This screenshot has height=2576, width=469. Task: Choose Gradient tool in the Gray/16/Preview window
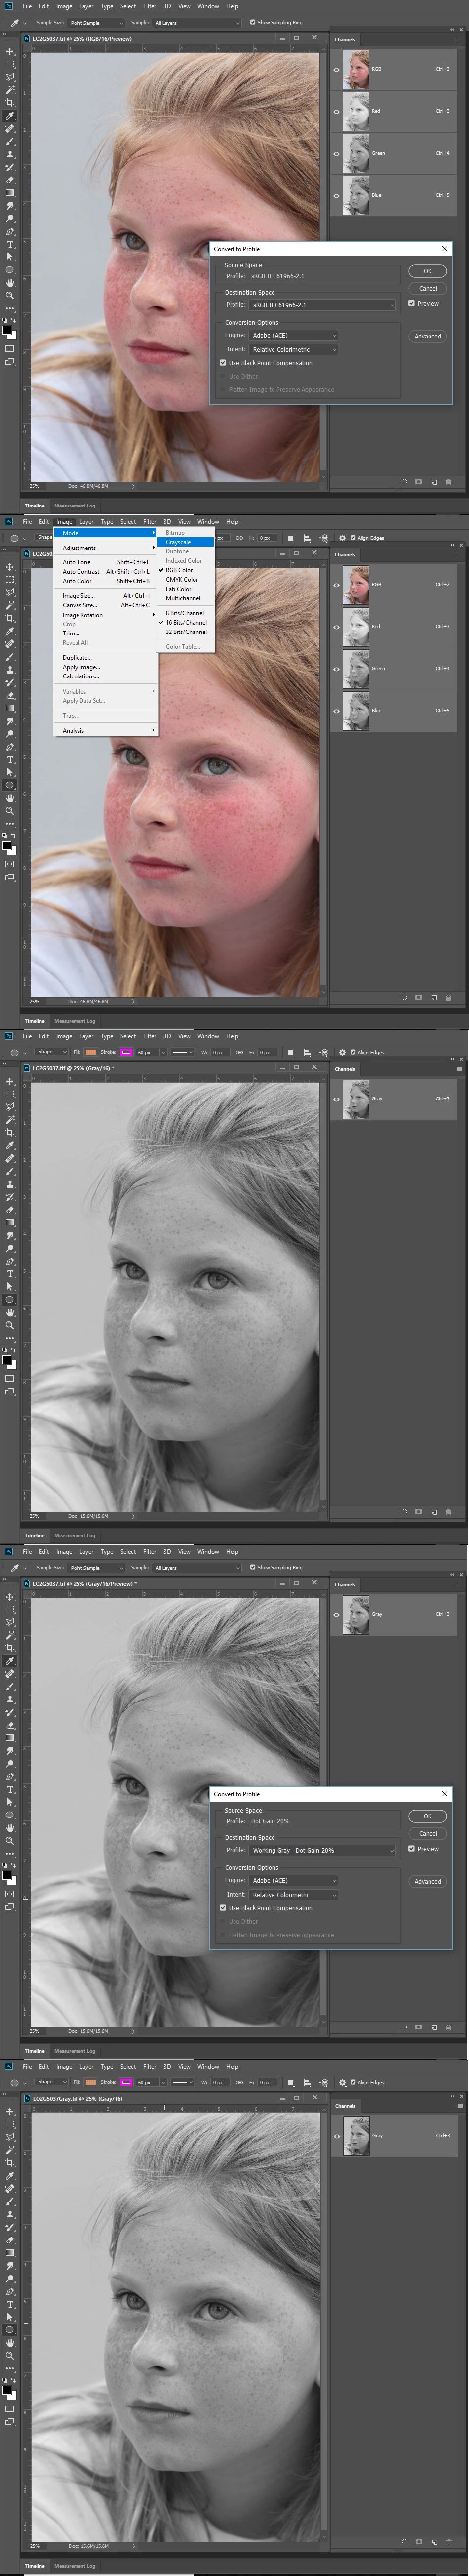pos(10,1738)
